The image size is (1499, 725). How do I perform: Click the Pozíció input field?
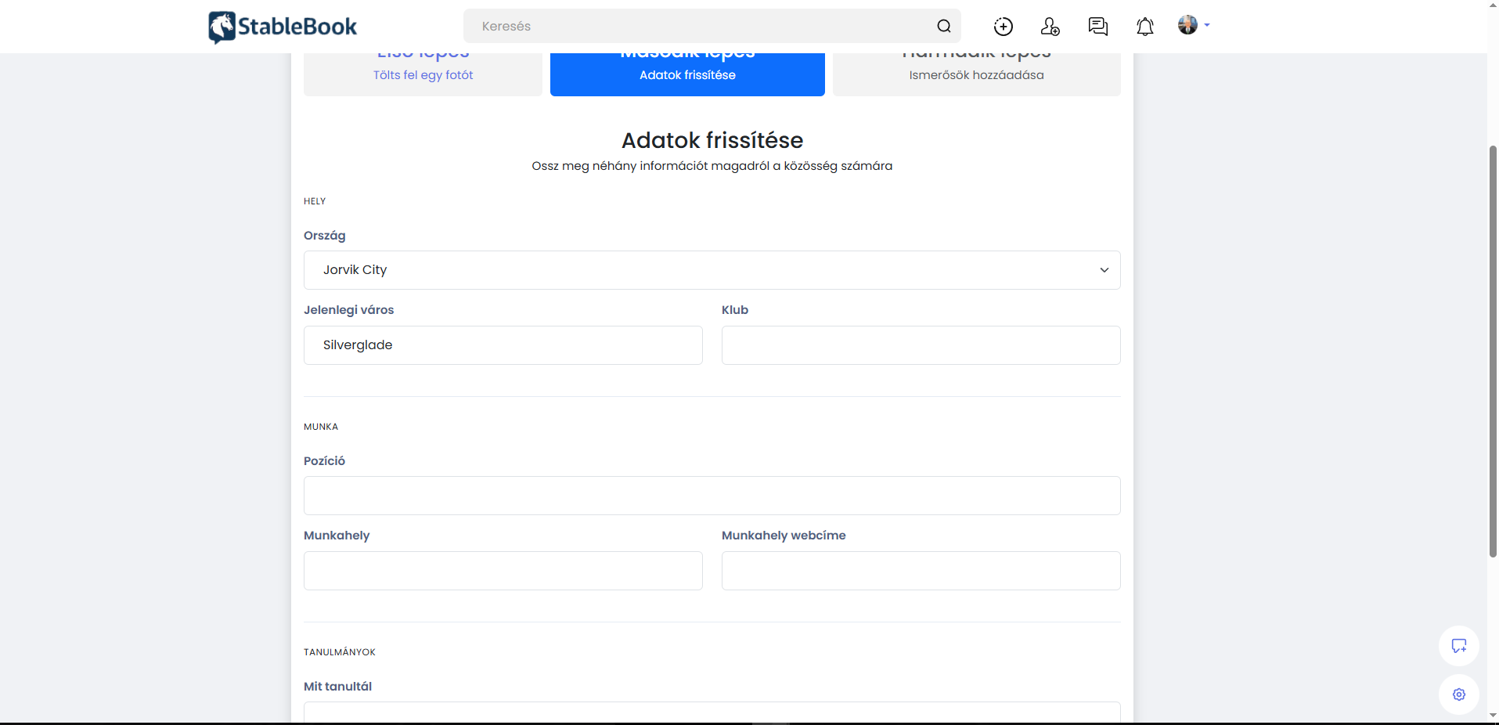(712, 496)
